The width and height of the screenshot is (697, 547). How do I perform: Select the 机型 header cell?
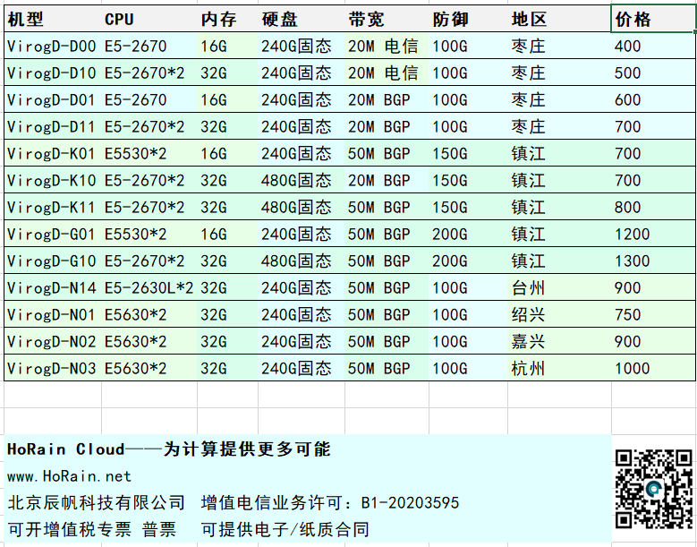point(53,19)
